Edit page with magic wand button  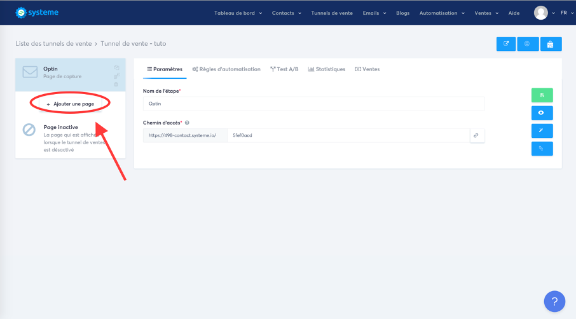coord(542,131)
